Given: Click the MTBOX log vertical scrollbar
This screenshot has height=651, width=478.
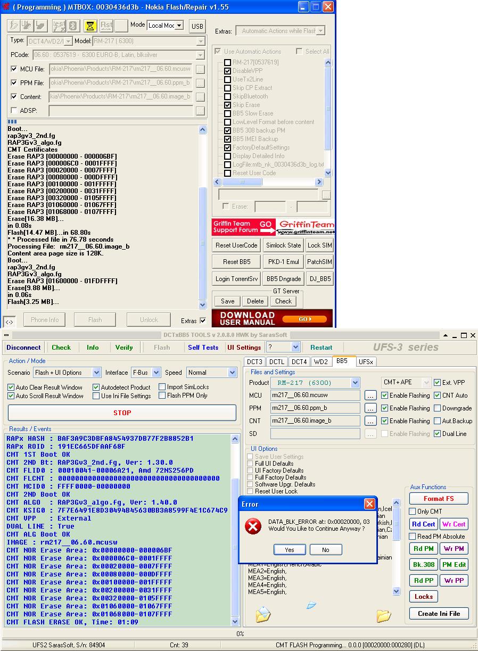Looking at the screenshot, I should (202, 217).
